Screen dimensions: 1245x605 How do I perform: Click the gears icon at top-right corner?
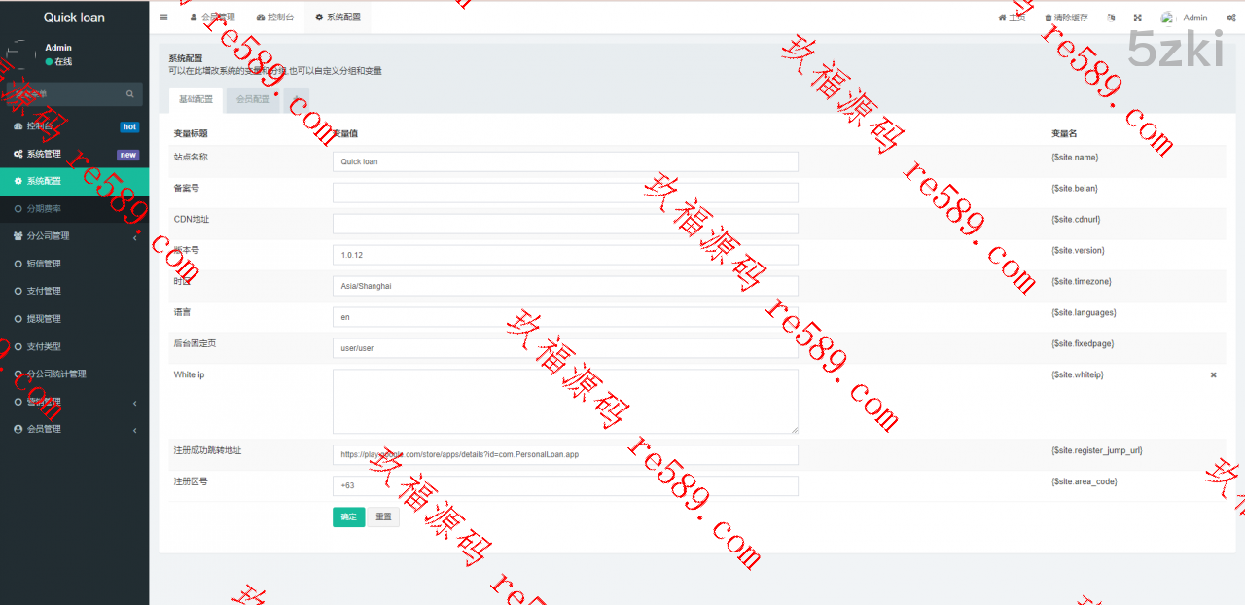coord(1231,18)
